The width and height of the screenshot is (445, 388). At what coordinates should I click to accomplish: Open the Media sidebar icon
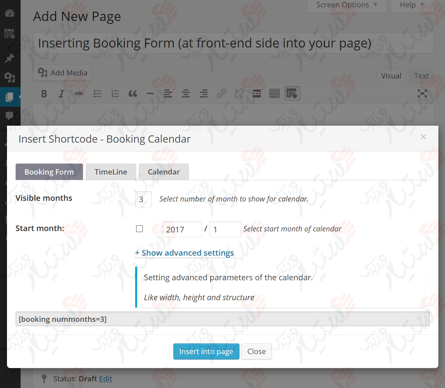(10, 77)
